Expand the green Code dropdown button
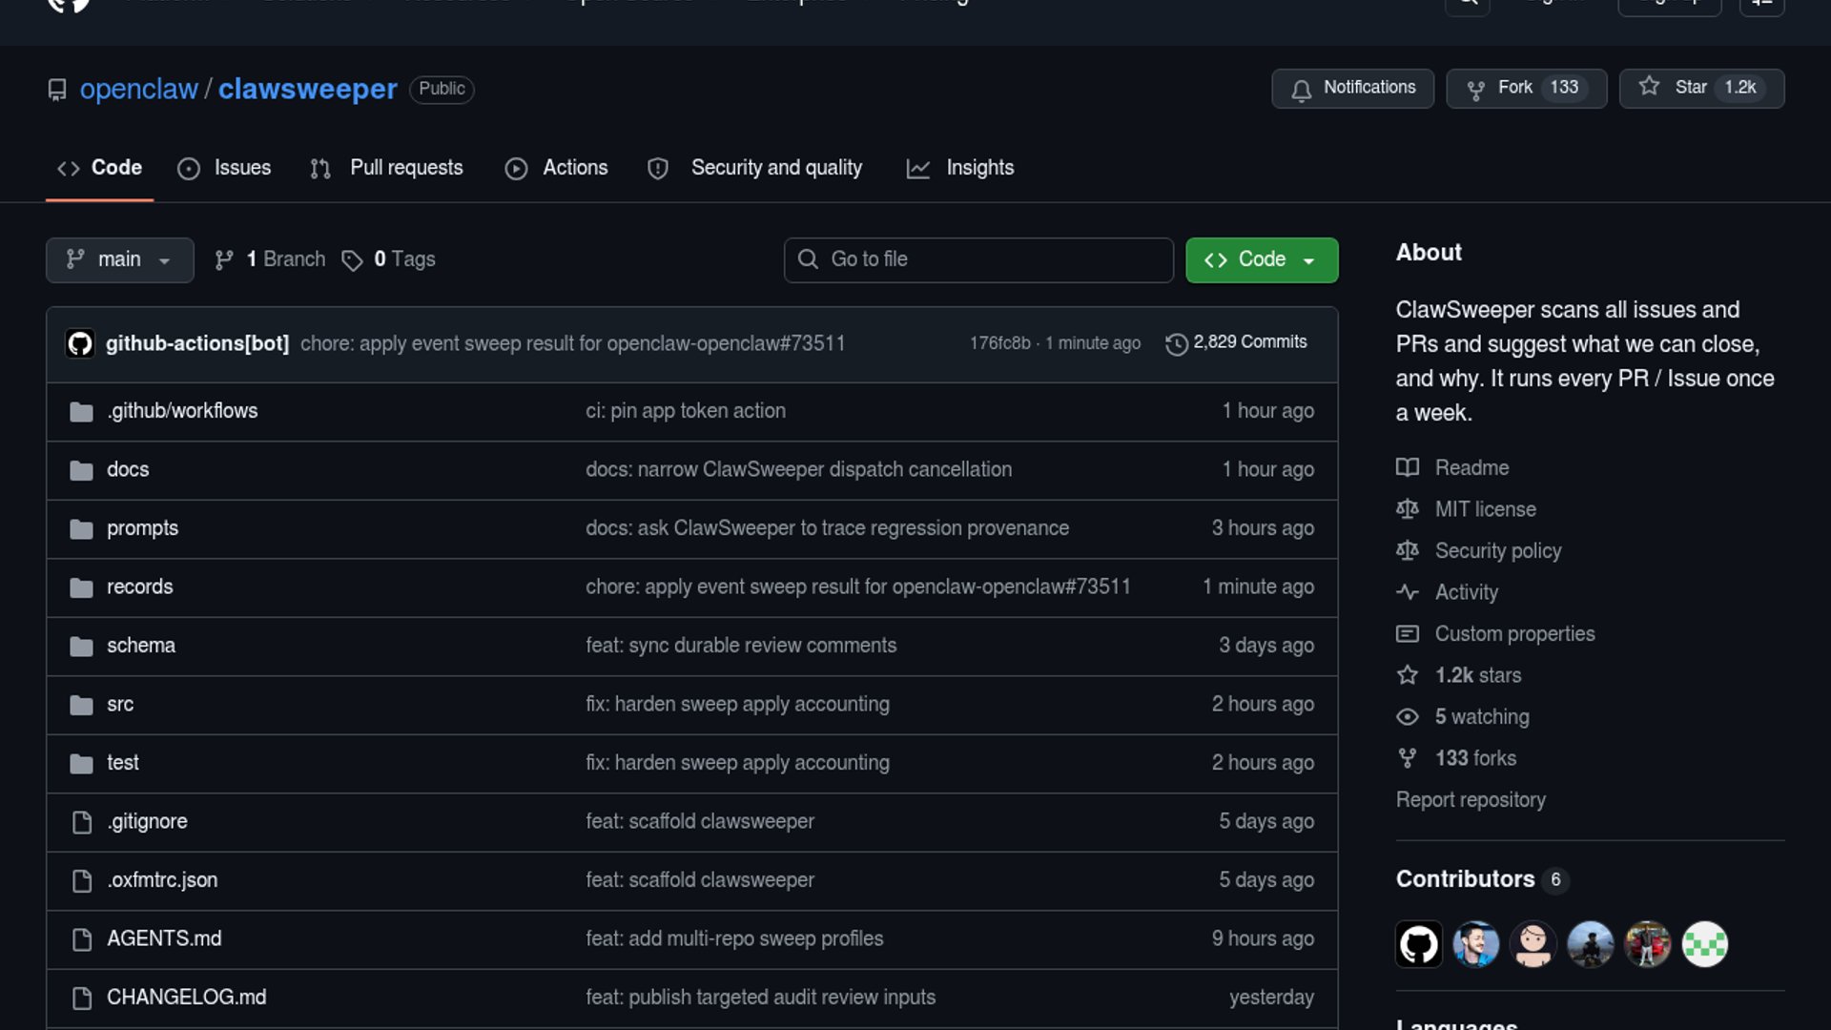The width and height of the screenshot is (1831, 1030). pyautogui.click(x=1261, y=259)
